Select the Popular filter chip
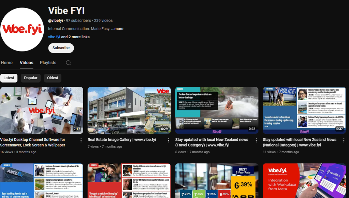 31,78
